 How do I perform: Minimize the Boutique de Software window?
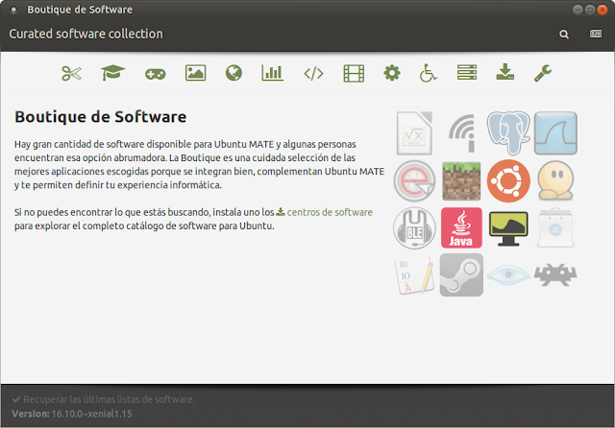point(578,10)
